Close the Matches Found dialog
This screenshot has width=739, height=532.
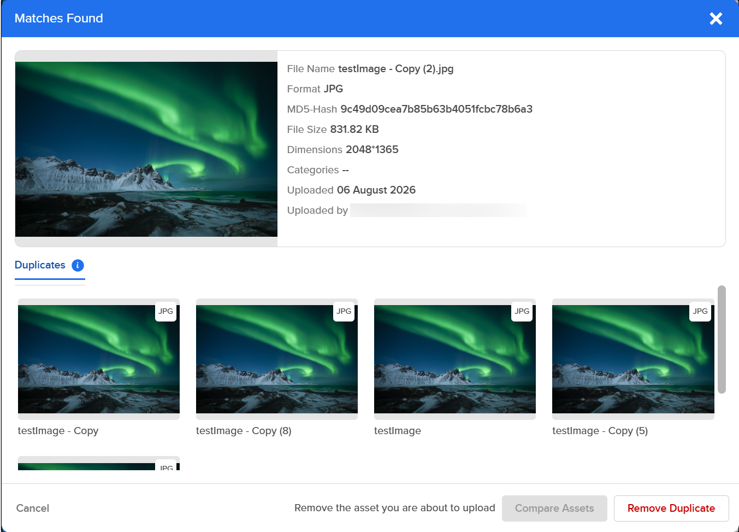pos(716,19)
